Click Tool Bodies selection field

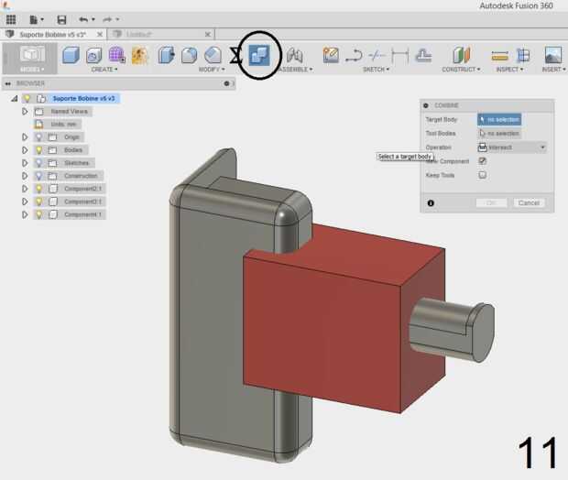click(x=499, y=134)
